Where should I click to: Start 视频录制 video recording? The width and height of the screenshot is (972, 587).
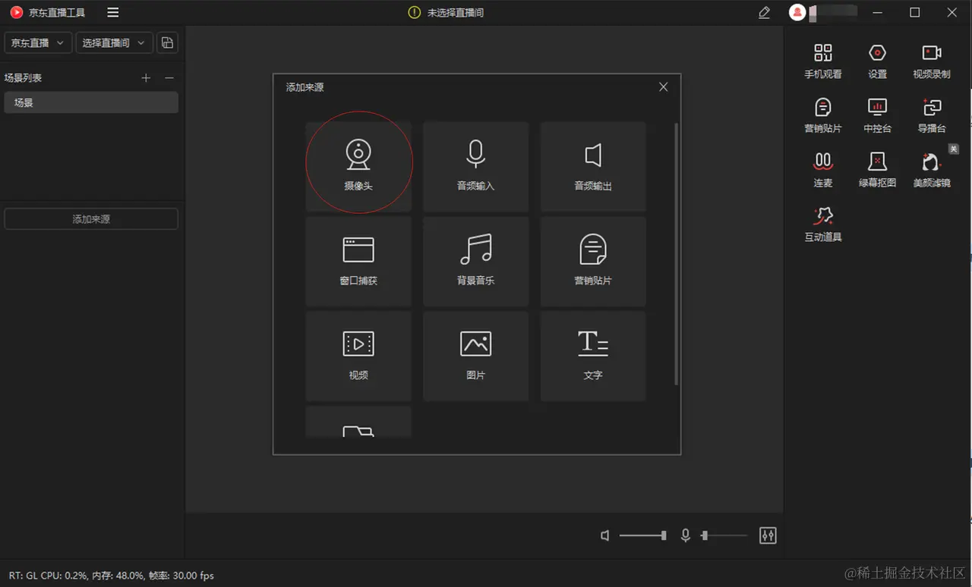pyautogui.click(x=932, y=61)
